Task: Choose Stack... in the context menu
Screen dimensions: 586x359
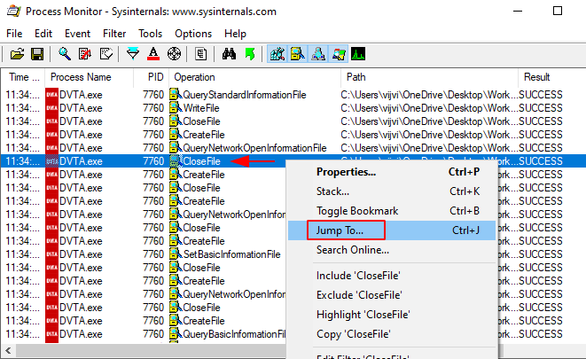Action: (392, 191)
